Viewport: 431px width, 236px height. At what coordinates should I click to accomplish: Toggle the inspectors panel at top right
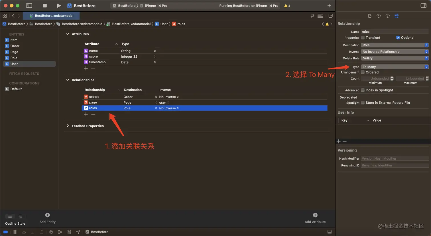[x=423, y=6]
